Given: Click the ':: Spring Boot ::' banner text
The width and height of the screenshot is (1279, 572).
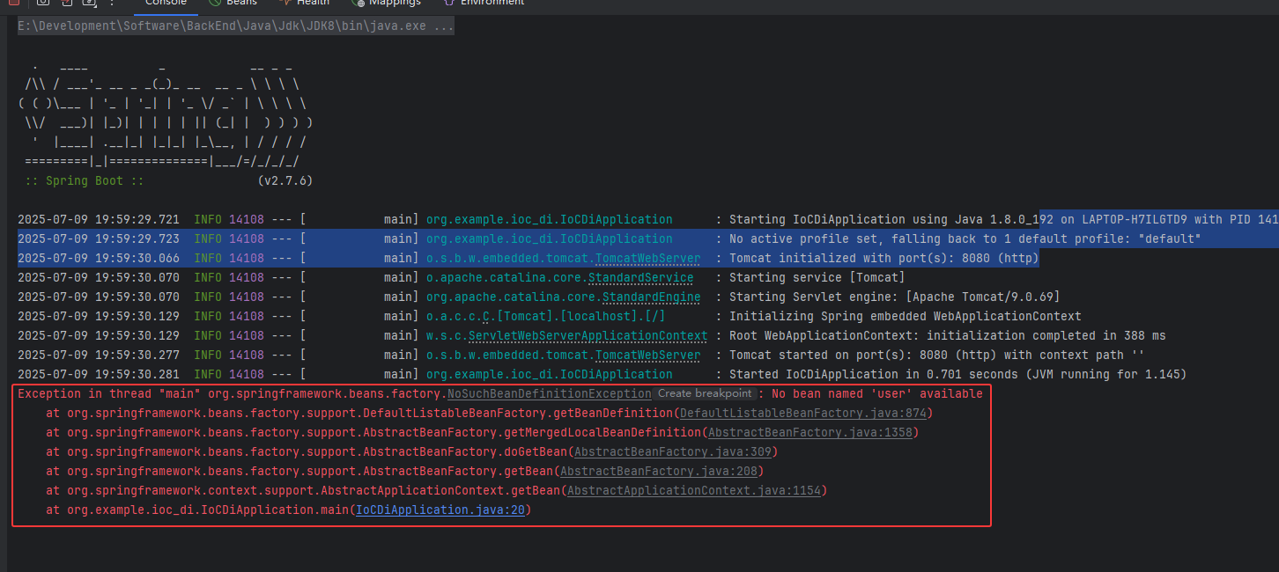Looking at the screenshot, I should 84,181.
